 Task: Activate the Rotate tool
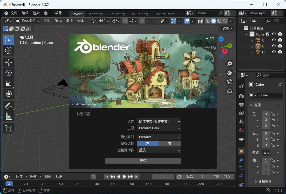click(x=9, y=73)
